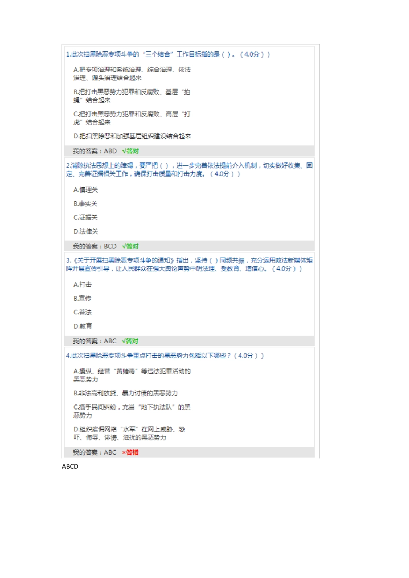The image size is (409, 578).
Task: Click option B.宣传
Action: (82, 298)
